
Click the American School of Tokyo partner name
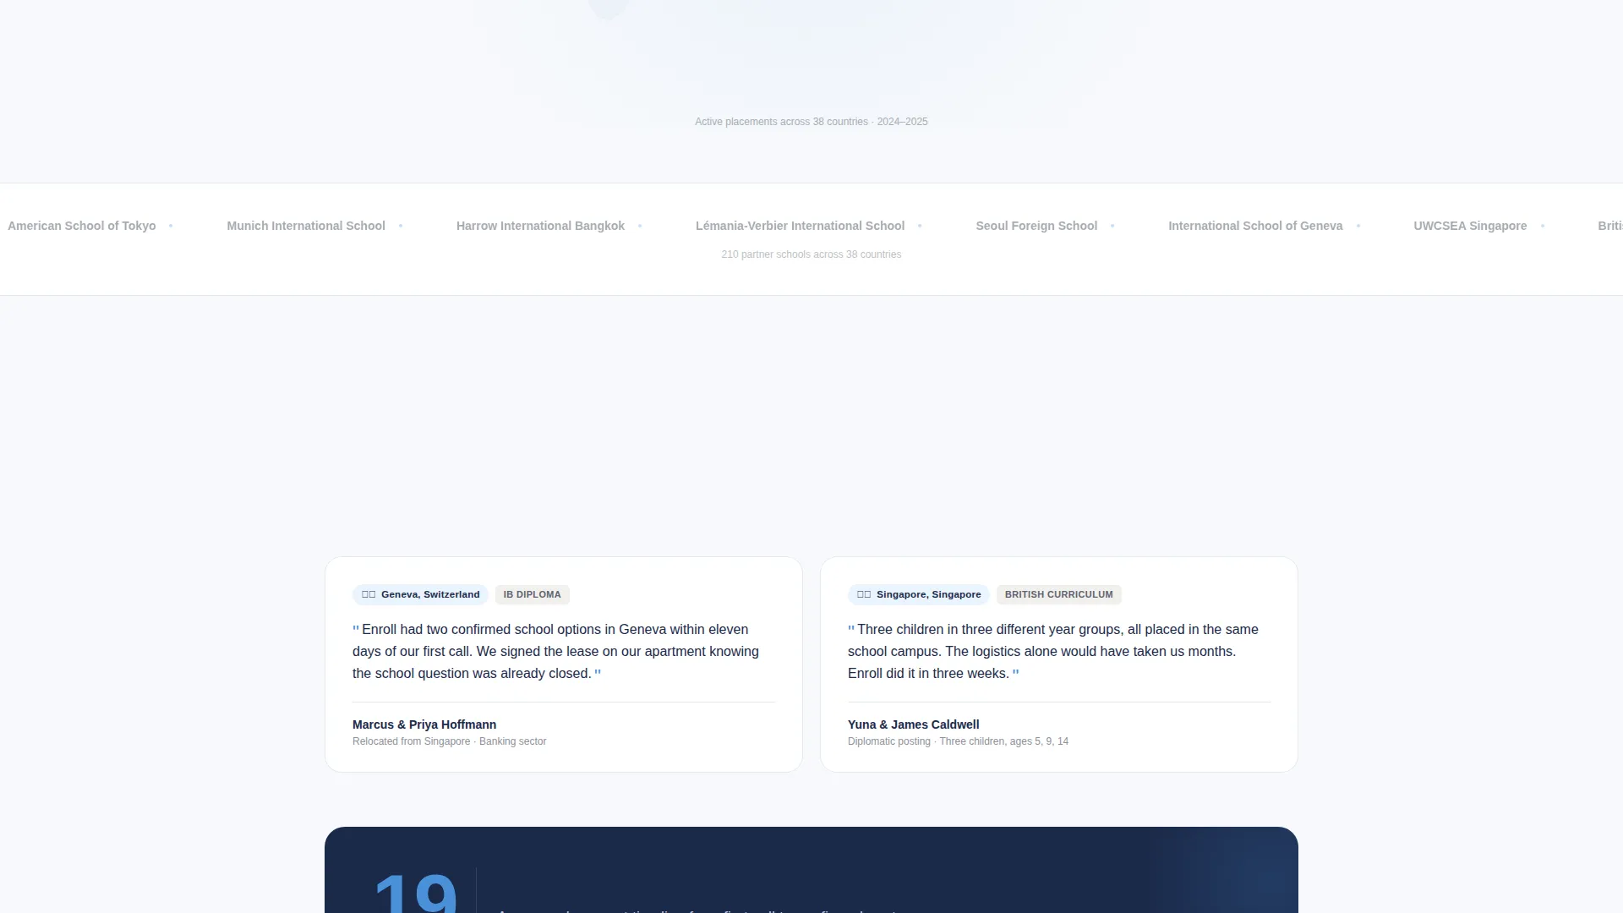(81, 226)
